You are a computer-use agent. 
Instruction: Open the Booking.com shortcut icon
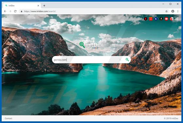click(x=156, y=19)
